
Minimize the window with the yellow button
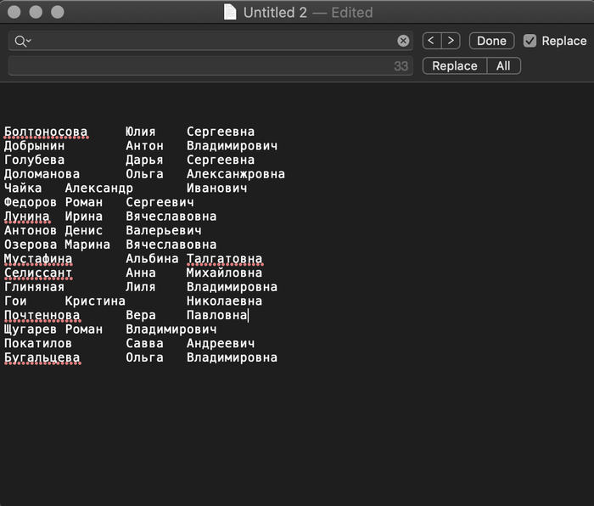[x=36, y=12]
